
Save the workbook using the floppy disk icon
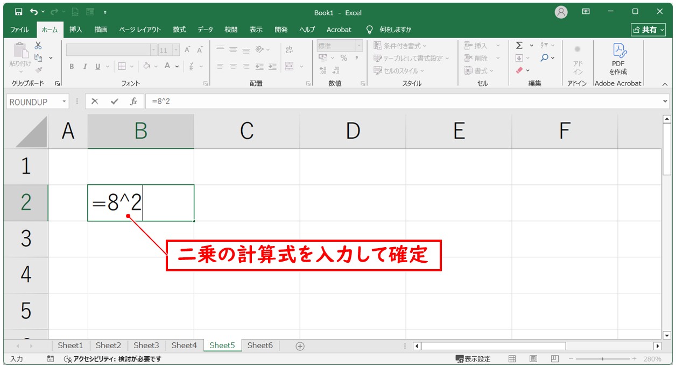pos(19,12)
